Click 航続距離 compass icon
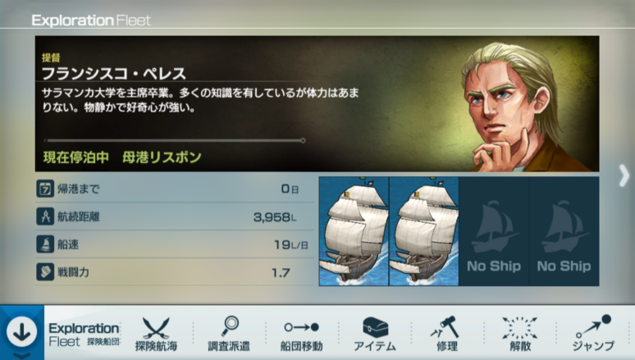The width and height of the screenshot is (635, 360). point(45,216)
